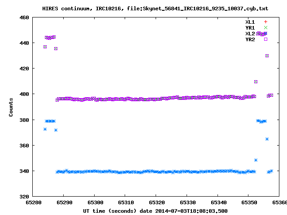
Task: Click the green X marker for YR1
Action: pyautogui.click(x=265, y=28)
